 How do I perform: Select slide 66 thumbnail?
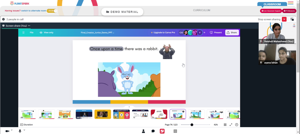pos(28,114)
